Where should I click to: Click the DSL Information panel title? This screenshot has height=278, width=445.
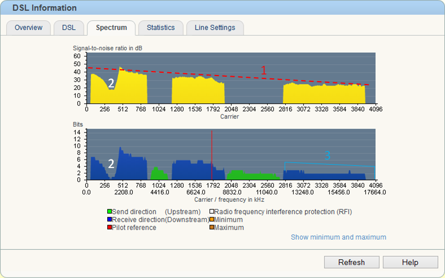coord(44,8)
